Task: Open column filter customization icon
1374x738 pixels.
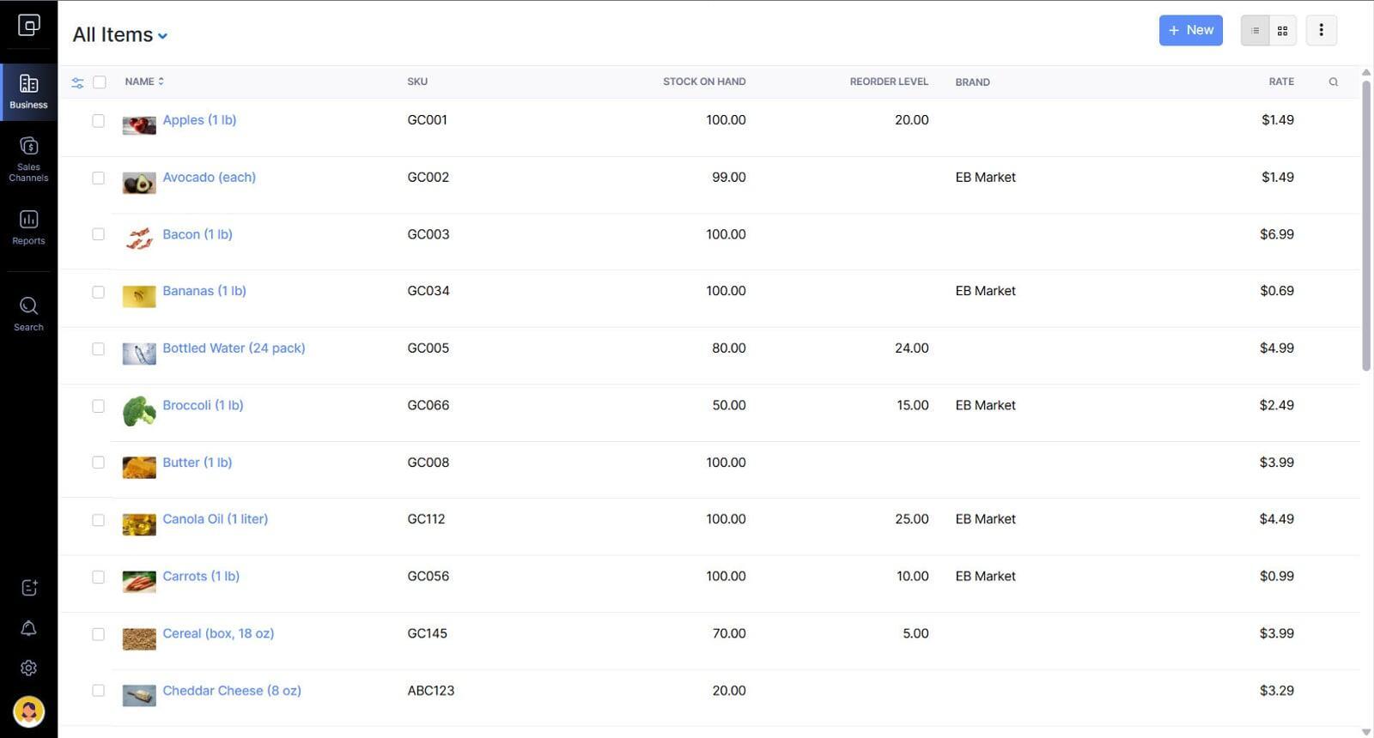Action: point(77,82)
